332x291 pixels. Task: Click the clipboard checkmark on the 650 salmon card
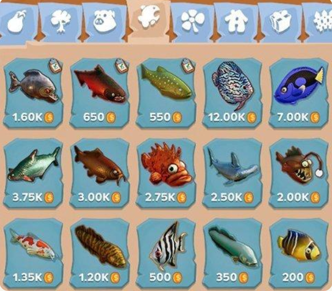click(121, 66)
